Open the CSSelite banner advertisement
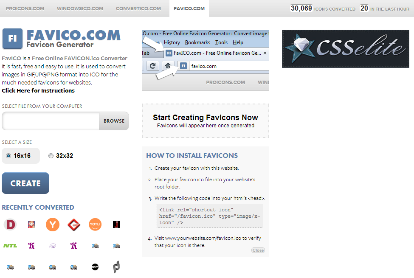414x278 pixels. (x=346, y=49)
